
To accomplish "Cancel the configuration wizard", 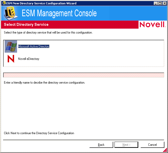I will click(x=152, y=145).
